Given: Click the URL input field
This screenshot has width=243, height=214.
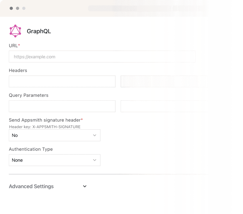Looking at the screenshot, I should pos(102,56).
